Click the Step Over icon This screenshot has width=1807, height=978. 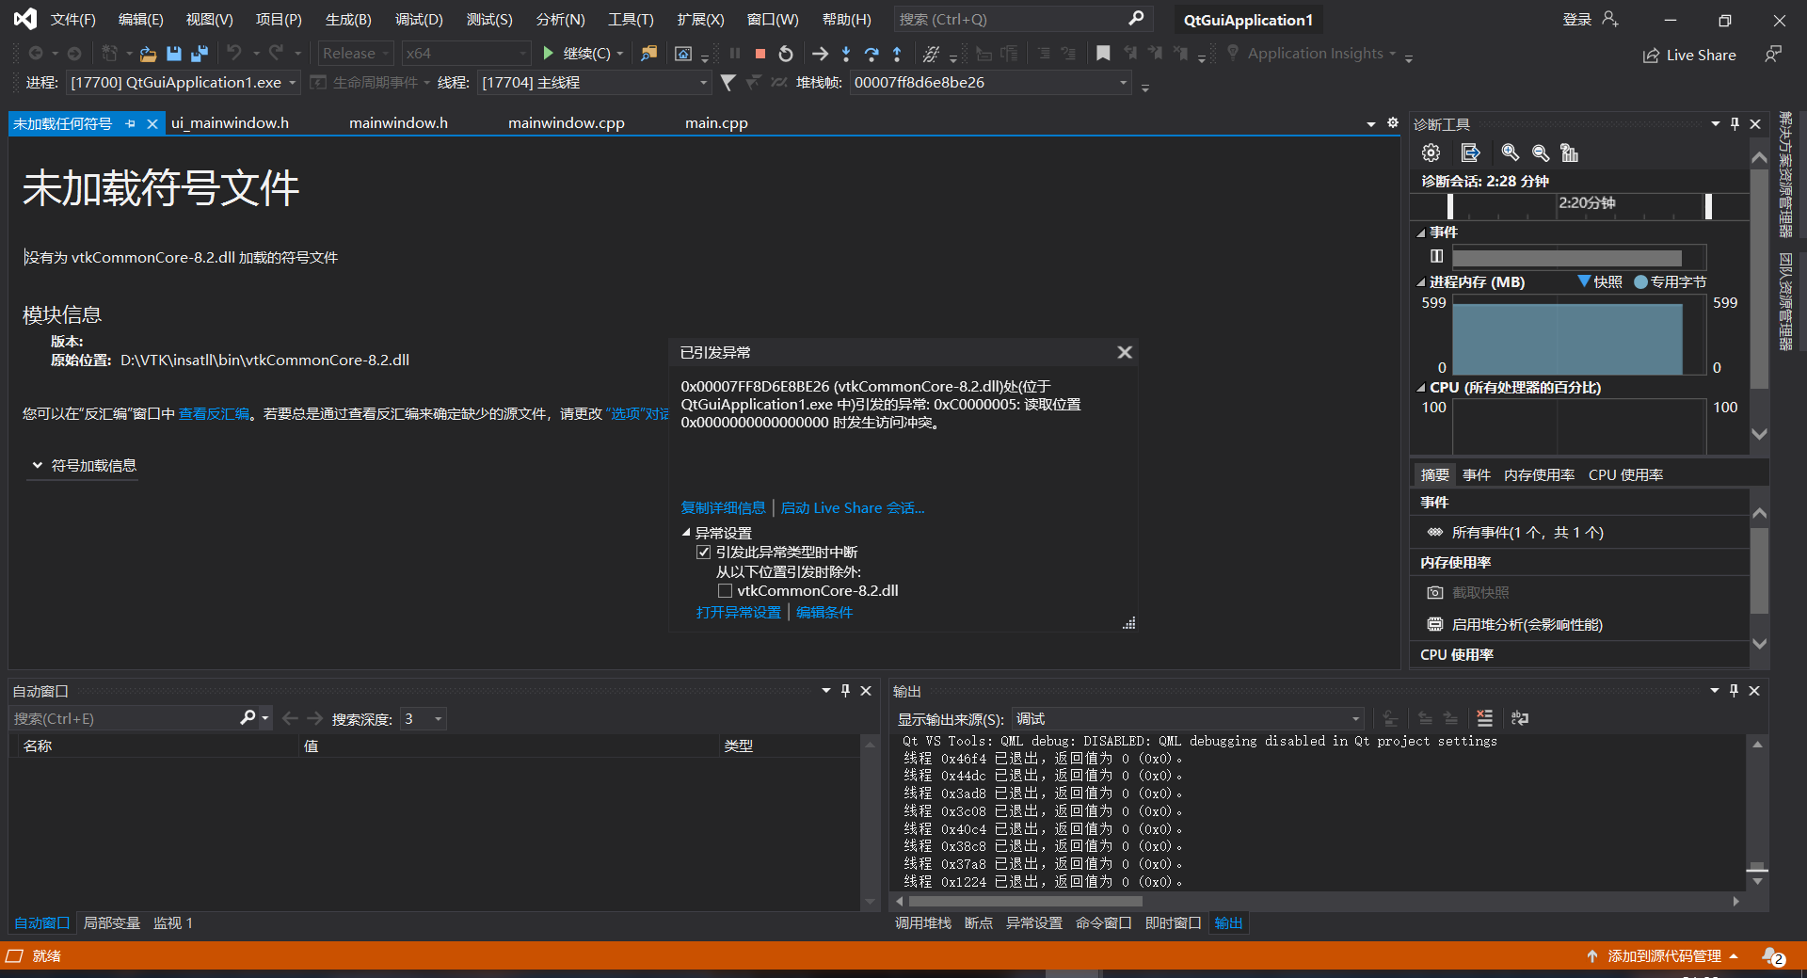(x=872, y=54)
